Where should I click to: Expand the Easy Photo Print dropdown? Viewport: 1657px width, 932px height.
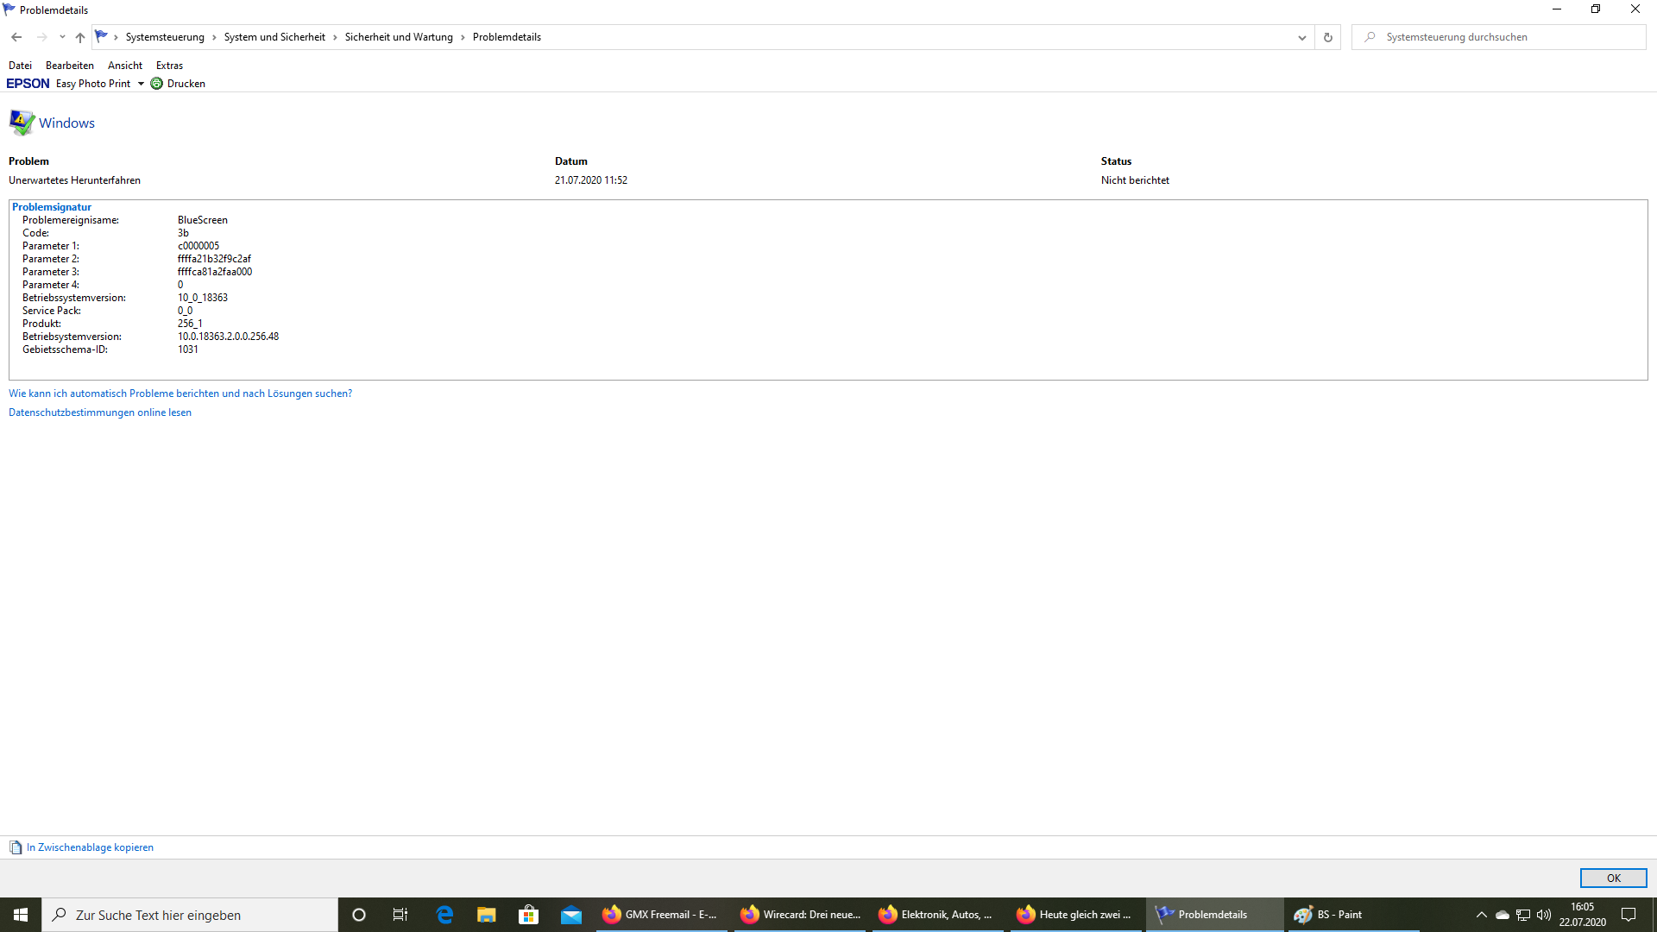click(x=141, y=84)
